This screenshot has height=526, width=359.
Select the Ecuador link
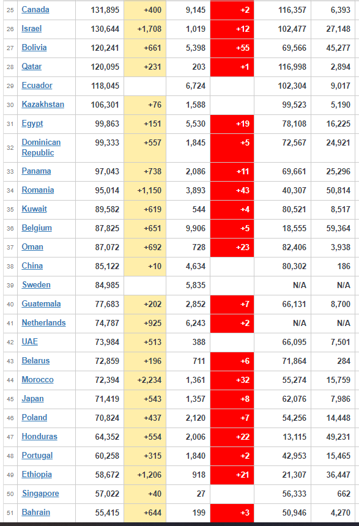[x=37, y=86]
